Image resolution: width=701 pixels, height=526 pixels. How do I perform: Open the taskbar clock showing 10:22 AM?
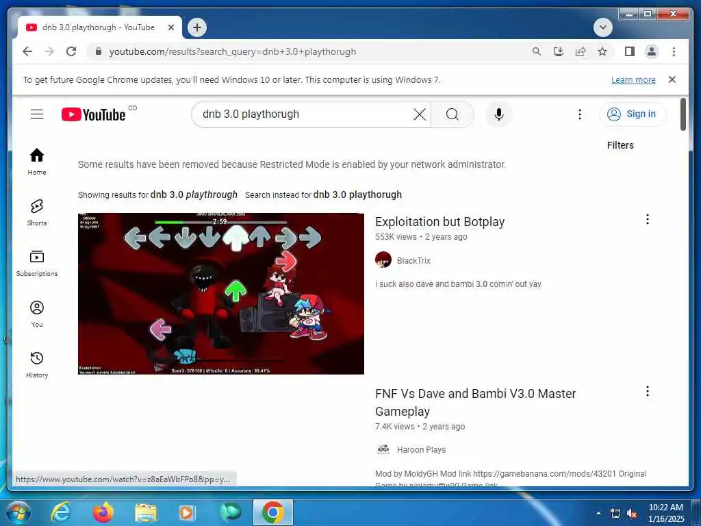pyautogui.click(x=666, y=513)
